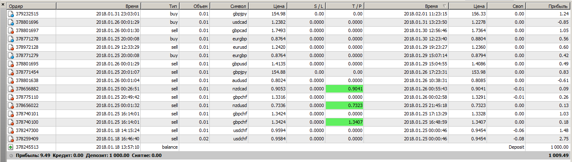
Task: Select the usdcad symbol at price 1.2382
Action: pos(239,22)
